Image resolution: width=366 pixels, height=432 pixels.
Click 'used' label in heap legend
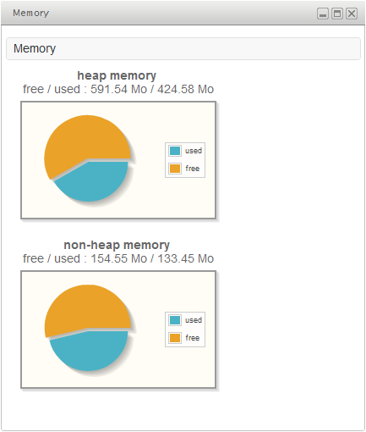pos(194,151)
